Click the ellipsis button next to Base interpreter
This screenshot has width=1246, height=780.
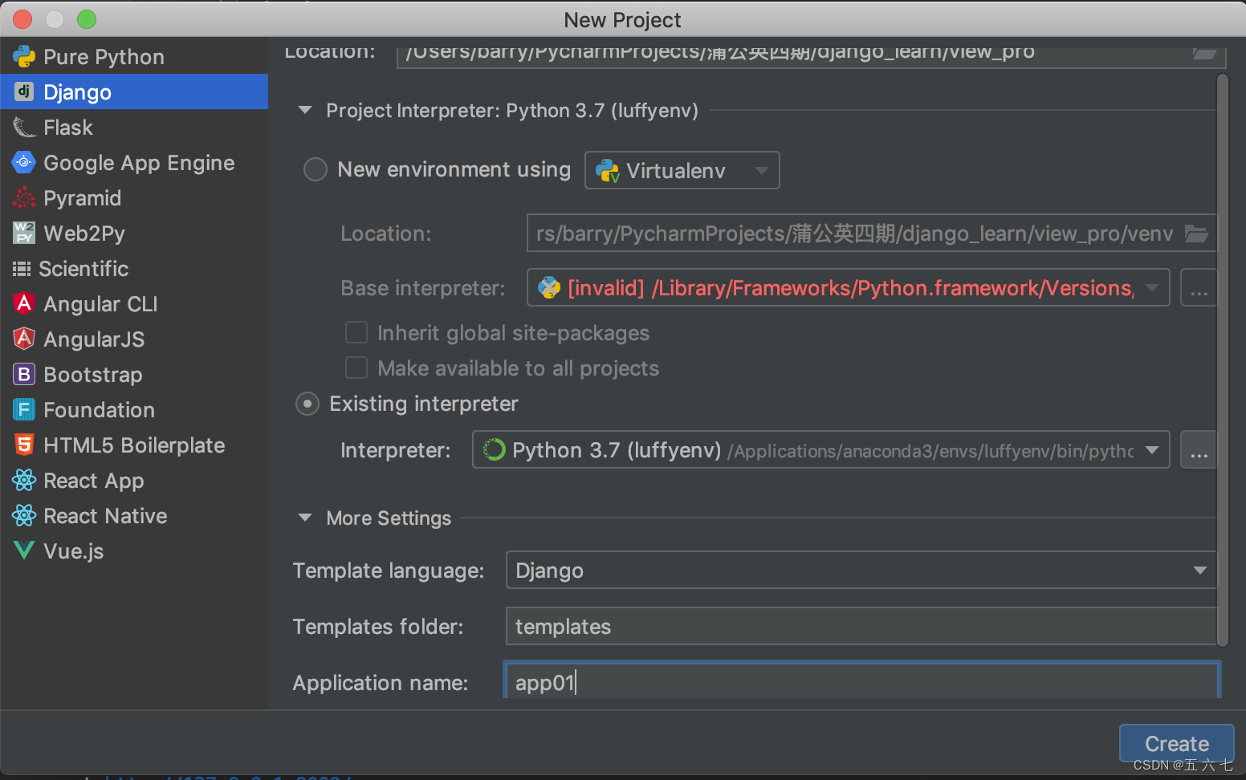(1199, 287)
